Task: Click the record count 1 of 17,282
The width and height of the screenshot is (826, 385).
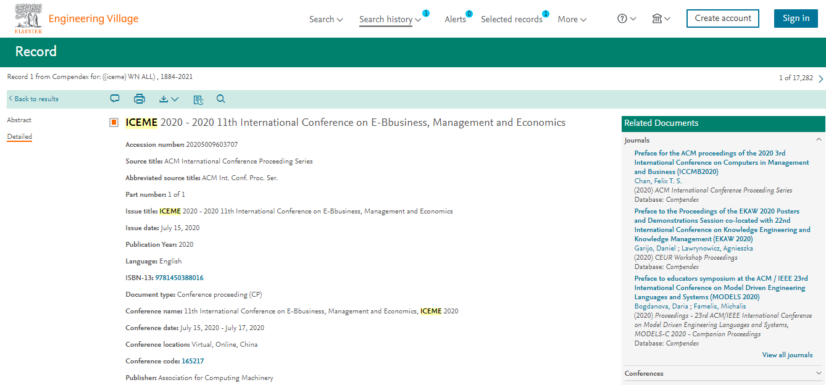Action: pos(796,78)
